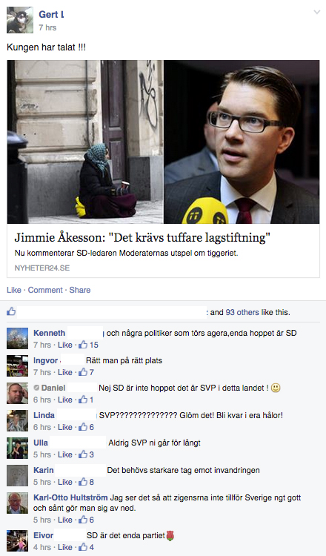Open the Jimmie Åkesson article headline

(142, 237)
